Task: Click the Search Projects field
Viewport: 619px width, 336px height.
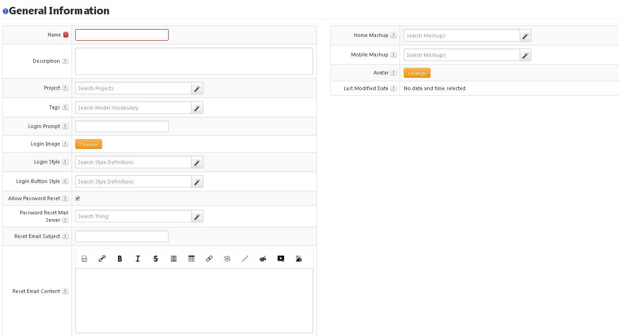Action: tap(134, 88)
